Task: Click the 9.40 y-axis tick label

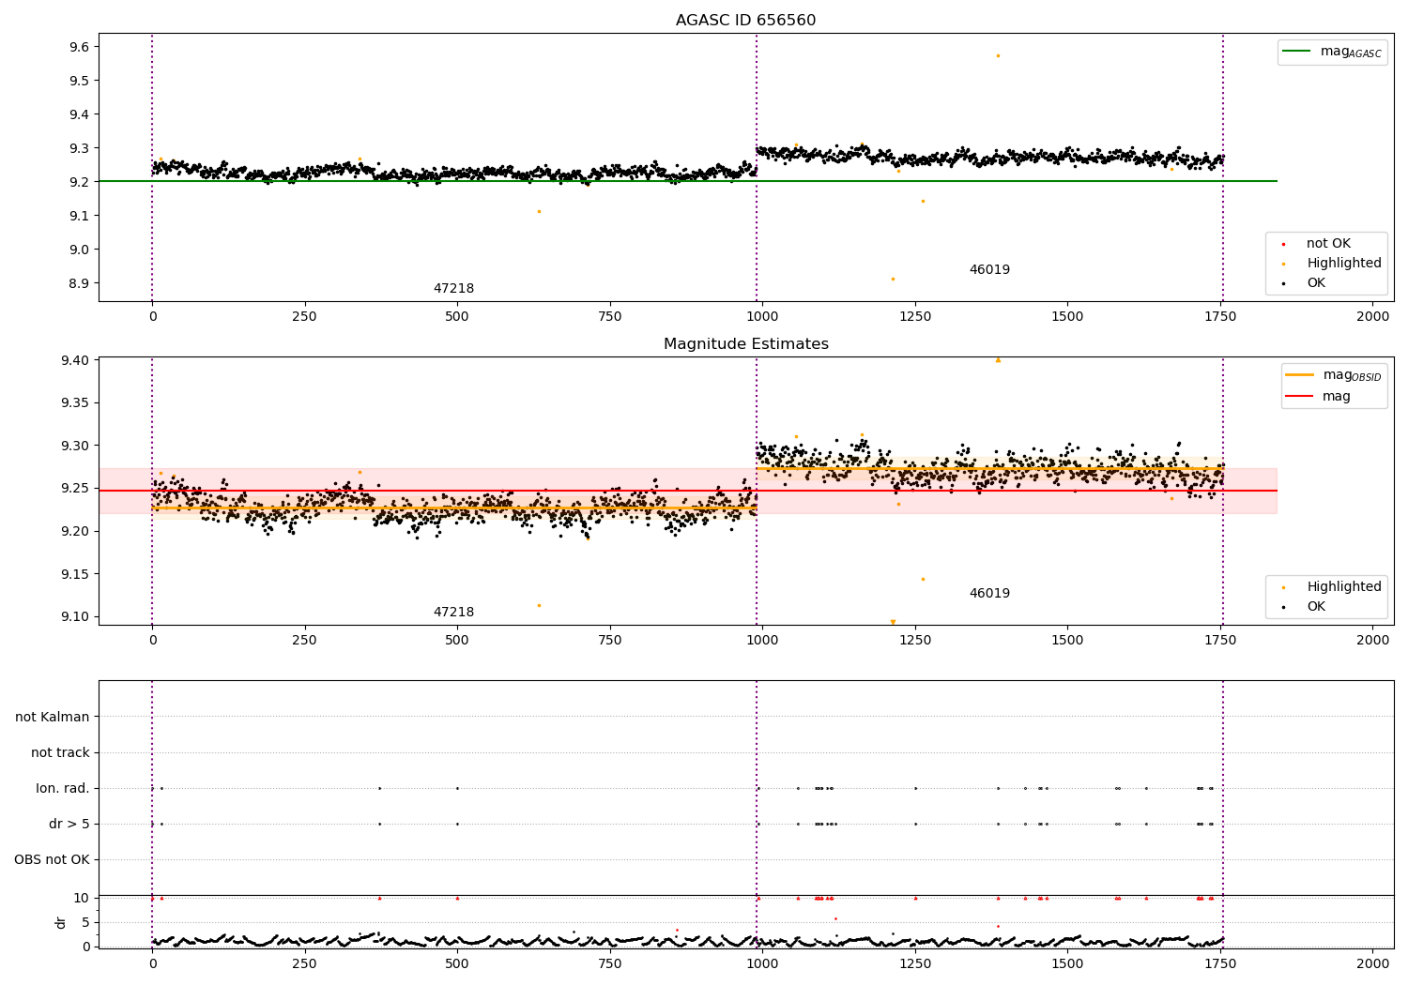Action: [x=76, y=361]
